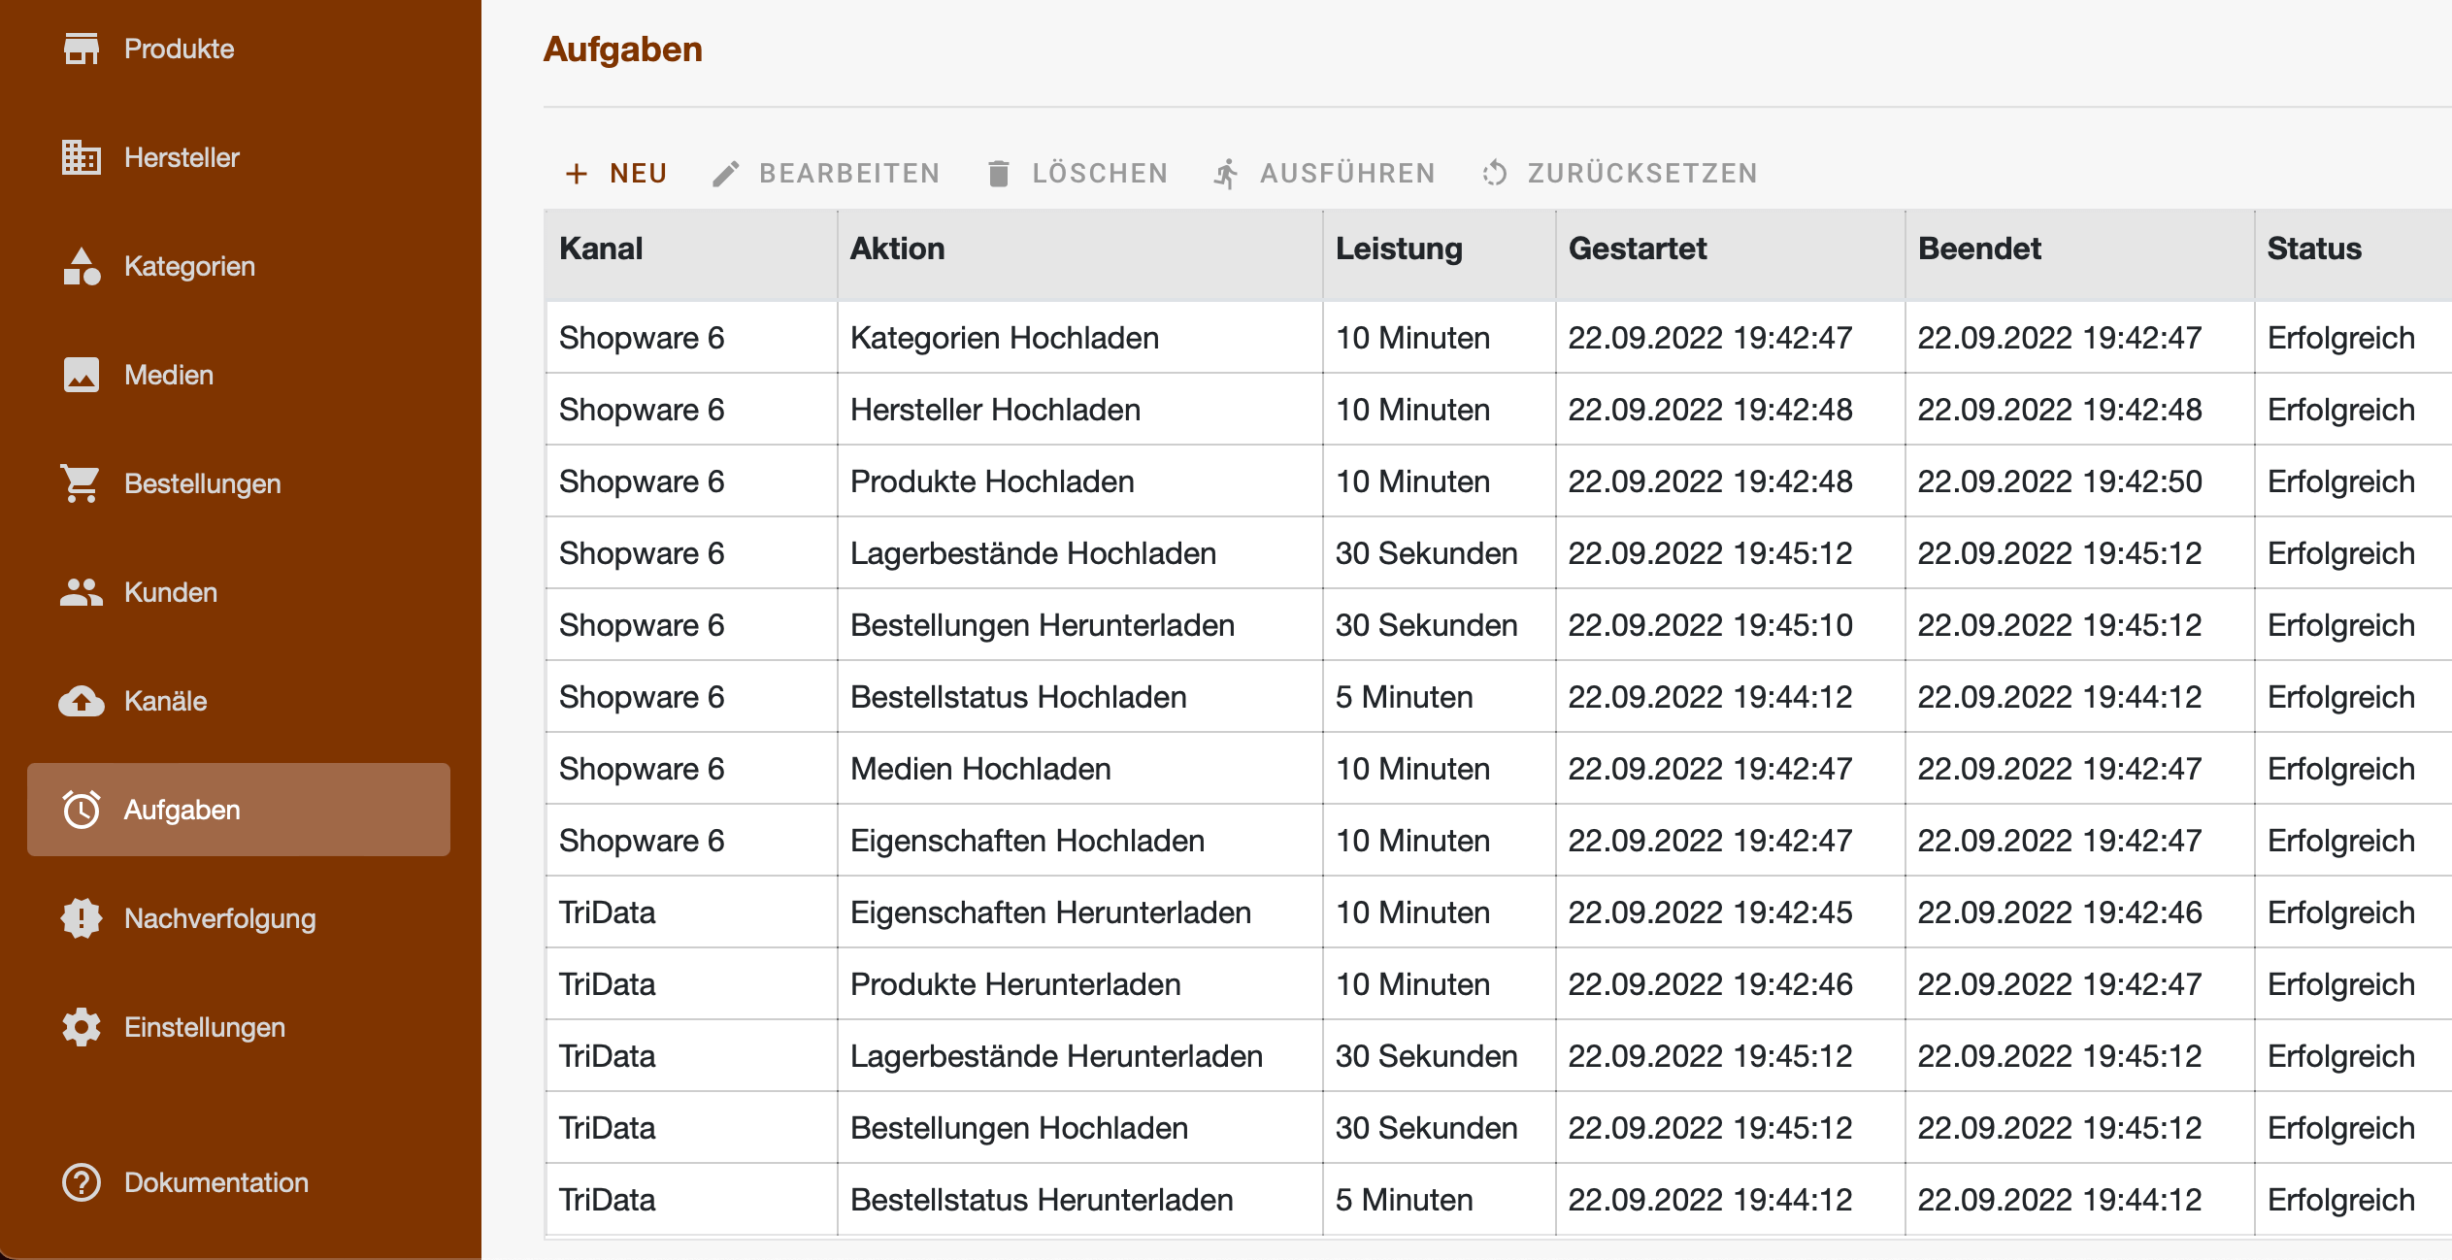Click the Bestellungen shopping cart icon
Screen dimensions: 2452x1260
pos(81,483)
